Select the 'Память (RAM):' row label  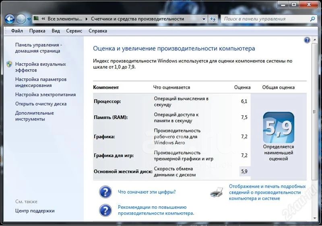[x=111, y=117]
